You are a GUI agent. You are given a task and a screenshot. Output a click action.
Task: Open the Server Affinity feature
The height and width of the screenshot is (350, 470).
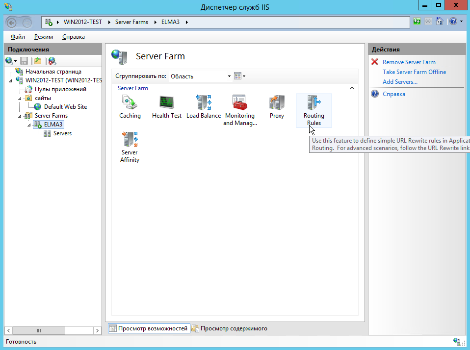130,147
